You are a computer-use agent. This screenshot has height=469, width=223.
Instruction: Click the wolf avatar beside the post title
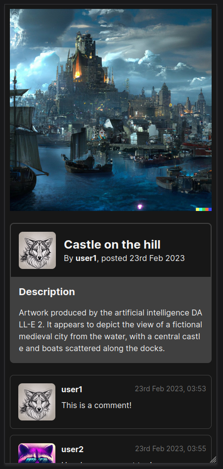37,251
